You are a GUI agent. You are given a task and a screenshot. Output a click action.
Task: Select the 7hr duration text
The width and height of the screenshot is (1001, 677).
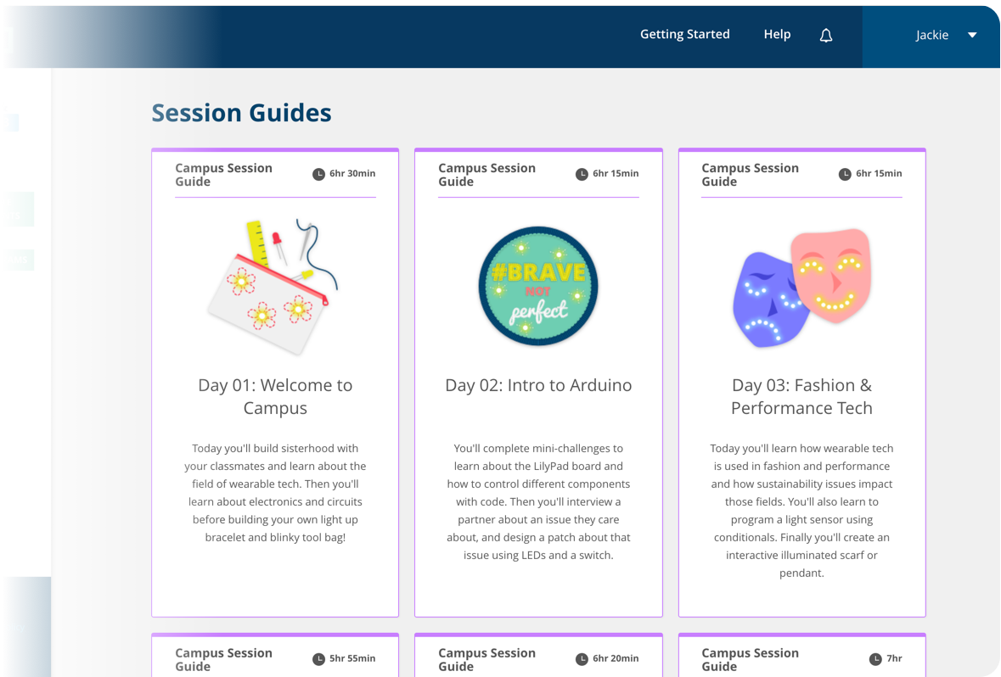(894, 658)
